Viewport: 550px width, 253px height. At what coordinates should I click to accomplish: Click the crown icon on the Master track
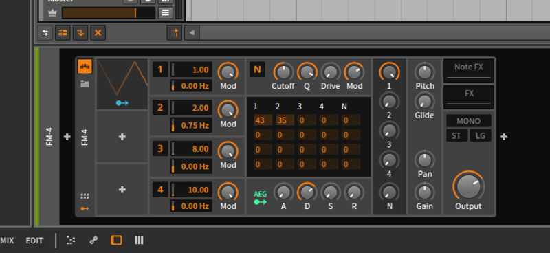(x=52, y=13)
